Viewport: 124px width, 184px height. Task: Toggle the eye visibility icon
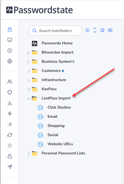[x=110, y=30]
